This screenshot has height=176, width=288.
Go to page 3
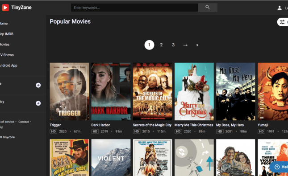tap(173, 45)
